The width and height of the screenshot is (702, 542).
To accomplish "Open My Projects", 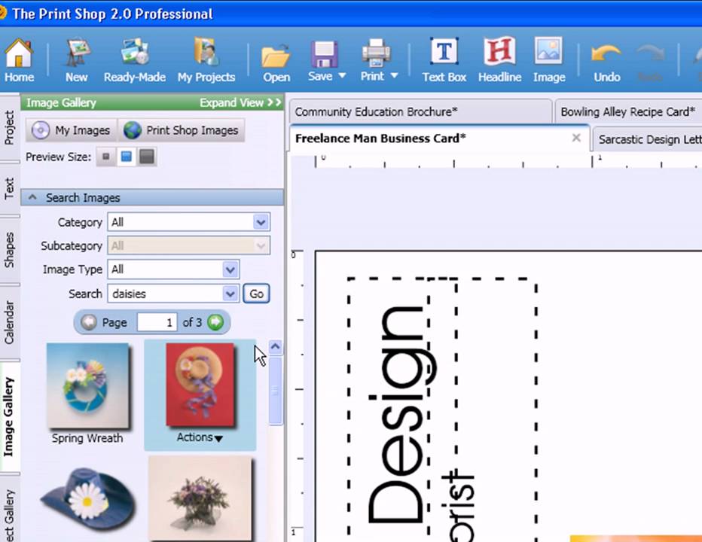I will click(x=206, y=60).
